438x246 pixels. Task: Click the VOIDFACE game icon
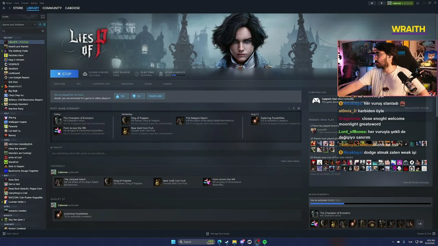(6, 64)
